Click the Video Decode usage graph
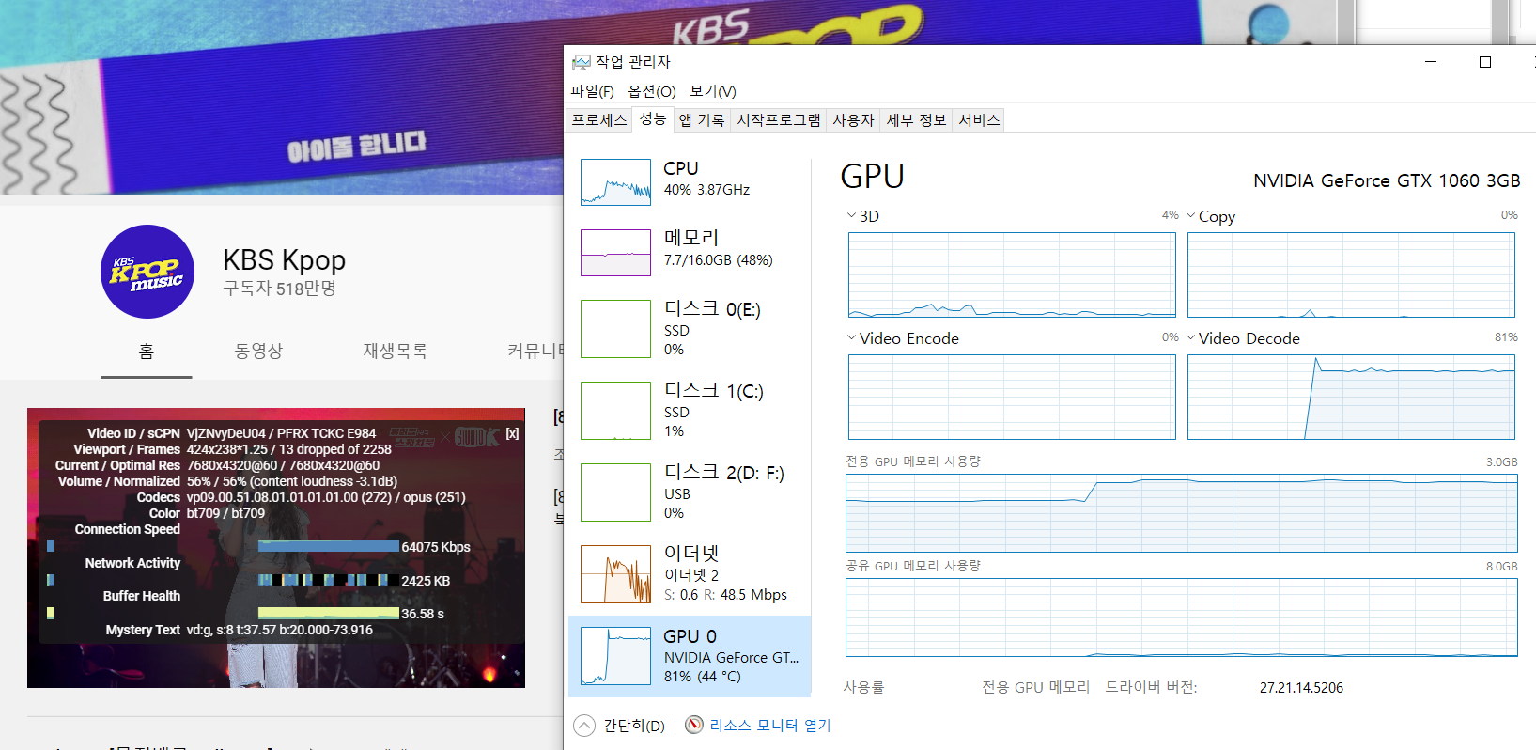 pyautogui.click(x=1351, y=397)
